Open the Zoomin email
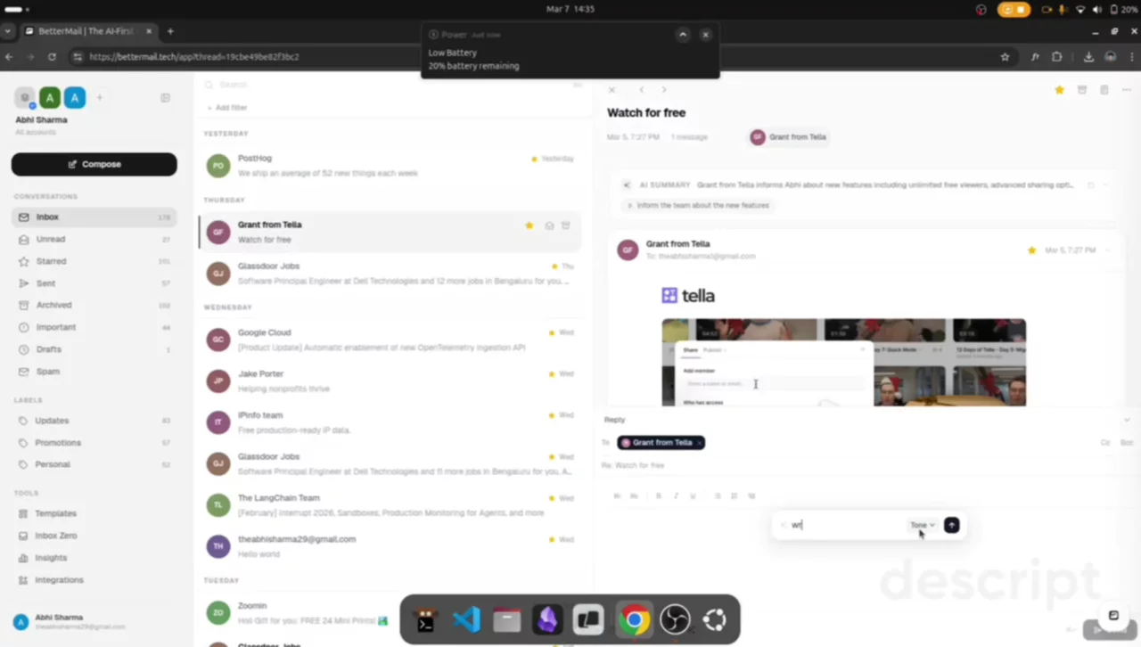Screen dimensions: 1141x647 pyautogui.click(x=390, y=613)
